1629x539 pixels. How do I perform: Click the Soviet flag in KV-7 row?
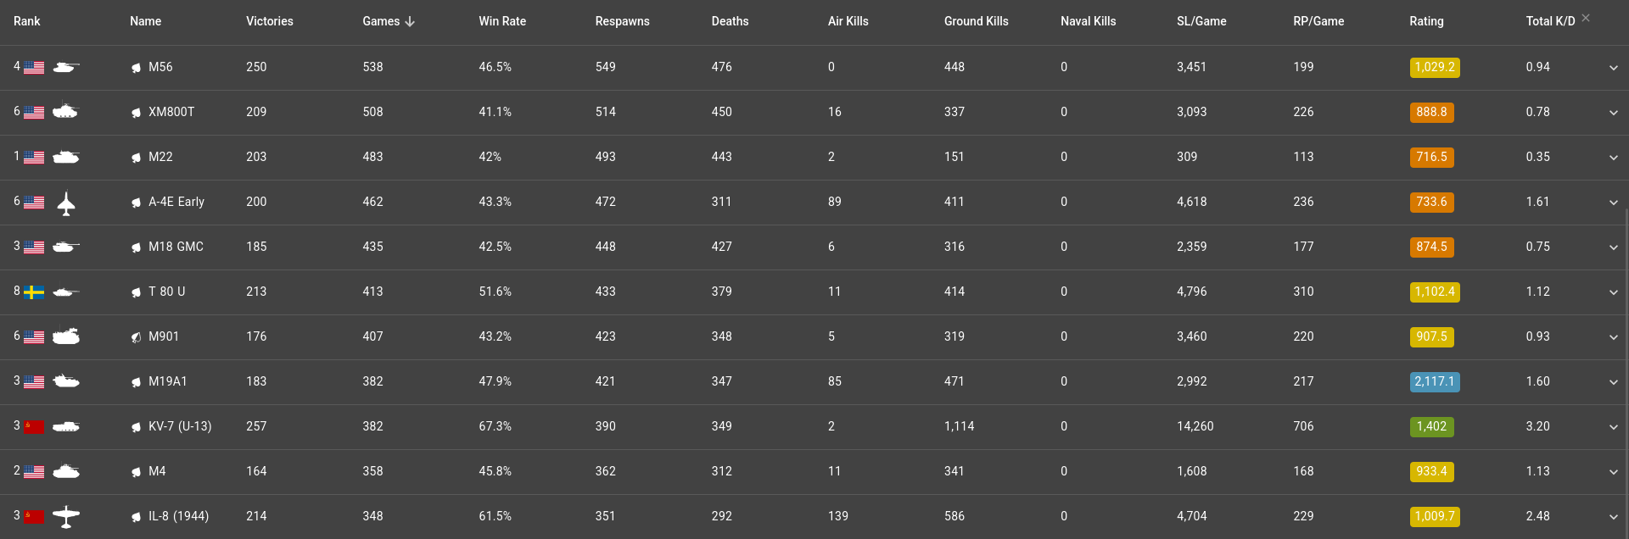(34, 426)
